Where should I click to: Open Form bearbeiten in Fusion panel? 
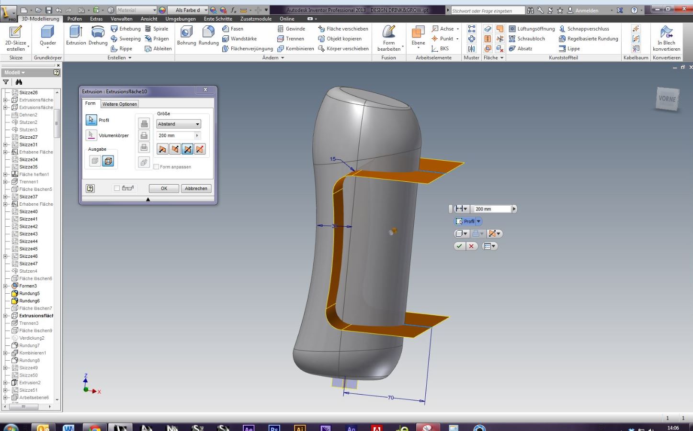(x=389, y=38)
